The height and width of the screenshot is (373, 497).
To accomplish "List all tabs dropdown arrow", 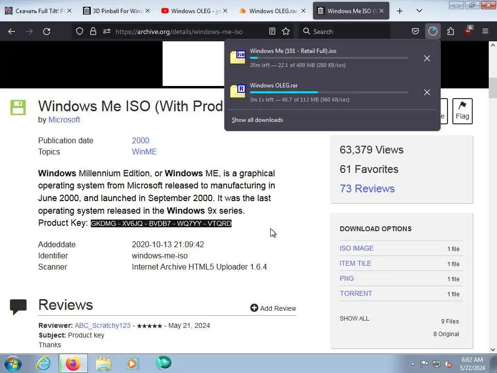I will (419, 11).
